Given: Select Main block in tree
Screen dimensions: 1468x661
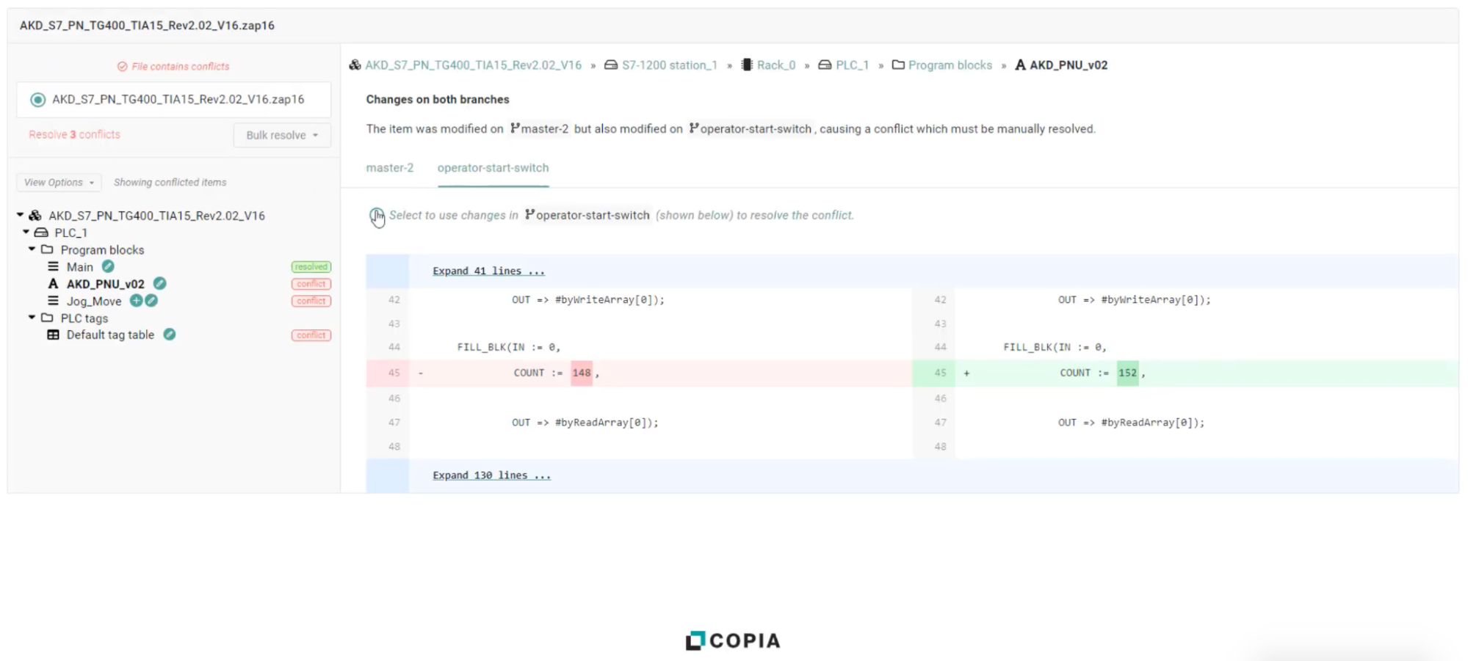Looking at the screenshot, I should pos(79,267).
